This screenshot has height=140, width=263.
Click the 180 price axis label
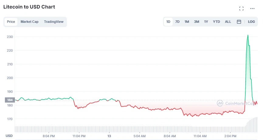point(10,105)
